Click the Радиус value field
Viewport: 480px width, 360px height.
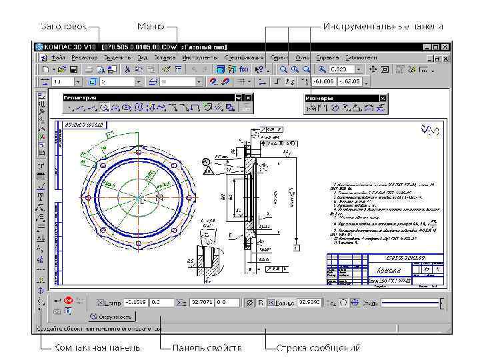point(309,302)
